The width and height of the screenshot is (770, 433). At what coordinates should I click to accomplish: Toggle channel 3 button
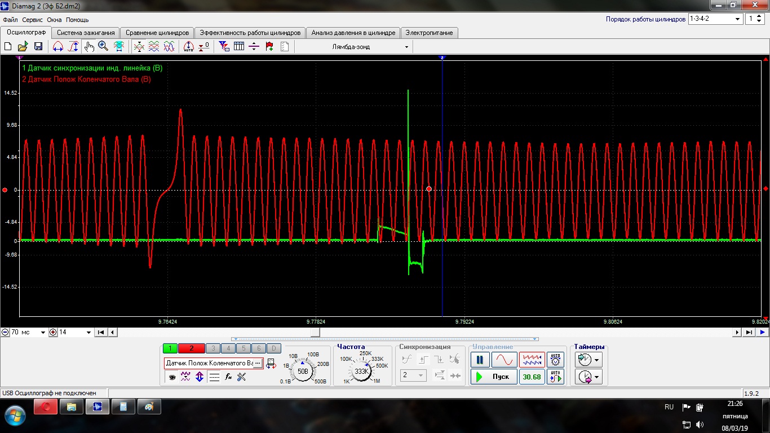[x=213, y=348]
